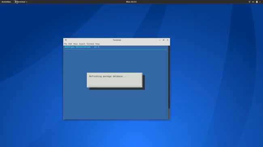Click the volume icon in top bar
263x147 pixels.
(253, 2)
